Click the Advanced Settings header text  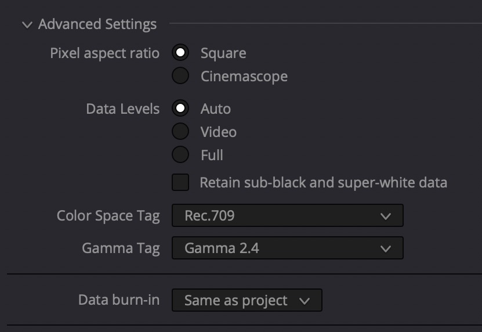pos(97,24)
